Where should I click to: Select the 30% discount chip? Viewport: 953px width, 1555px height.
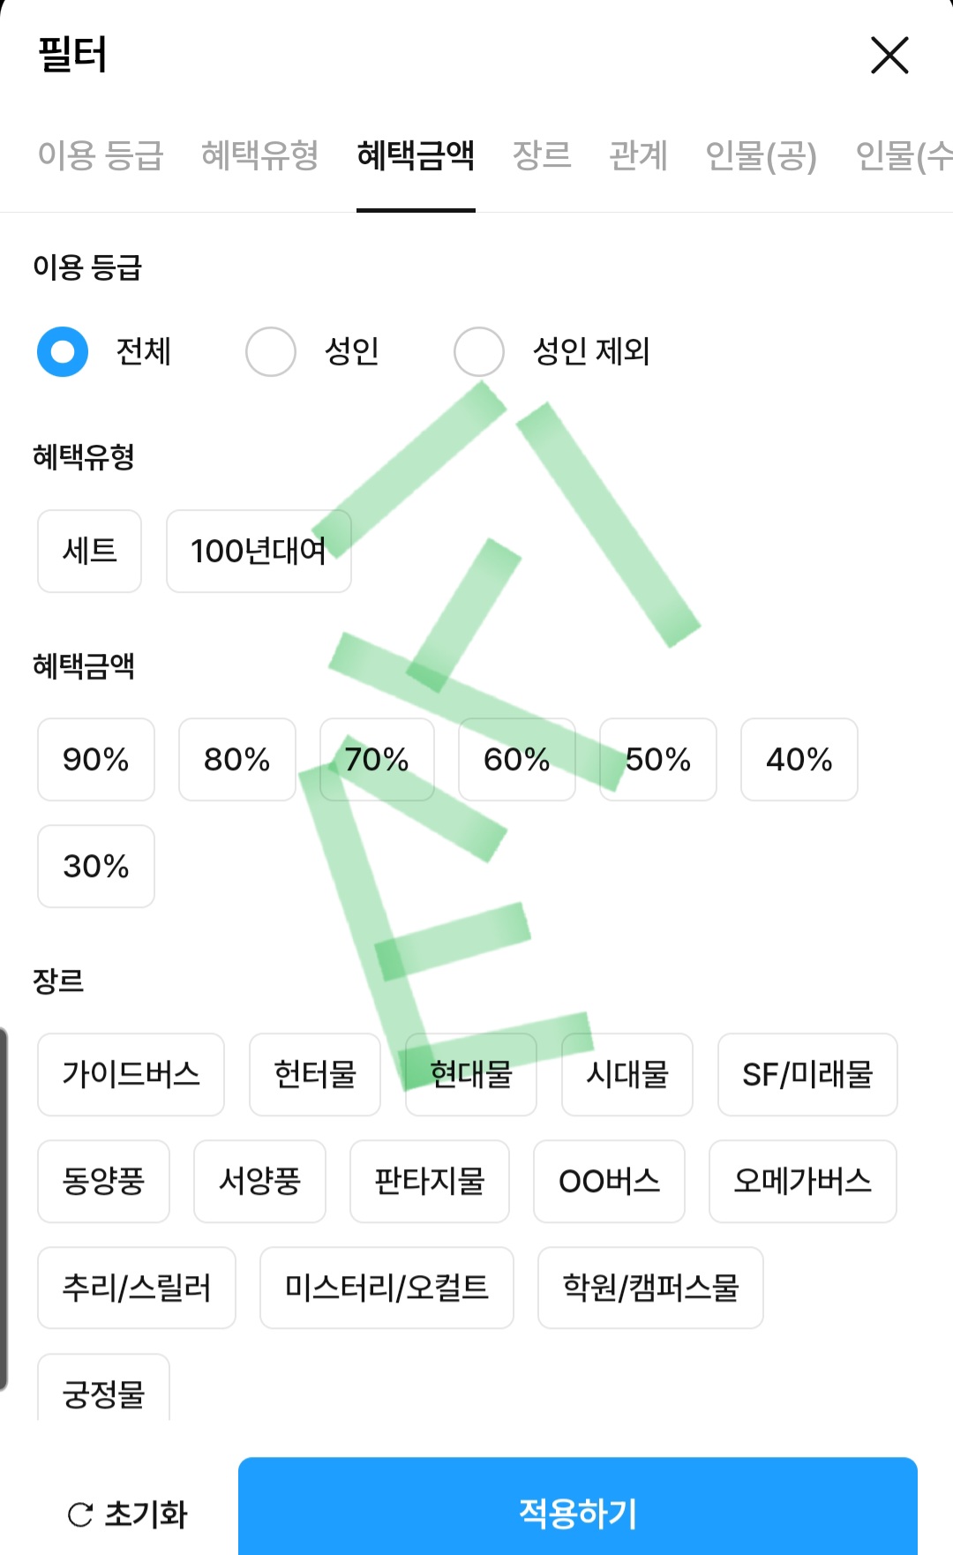point(96,867)
